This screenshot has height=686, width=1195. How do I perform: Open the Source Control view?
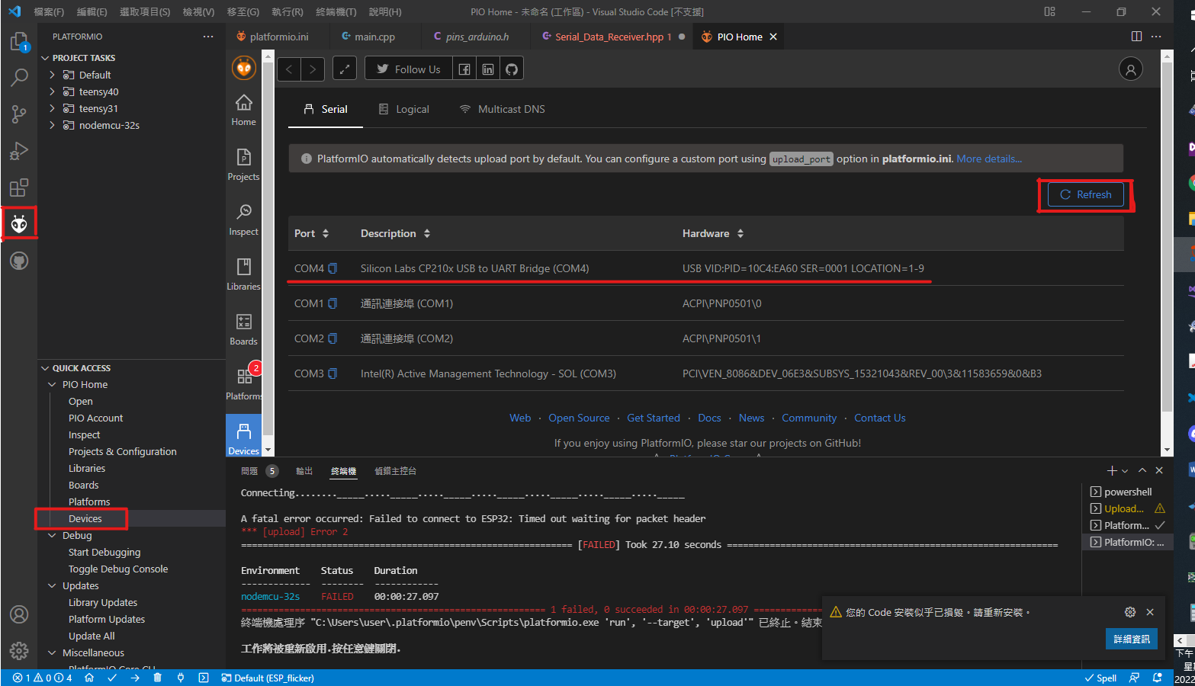(x=19, y=114)
